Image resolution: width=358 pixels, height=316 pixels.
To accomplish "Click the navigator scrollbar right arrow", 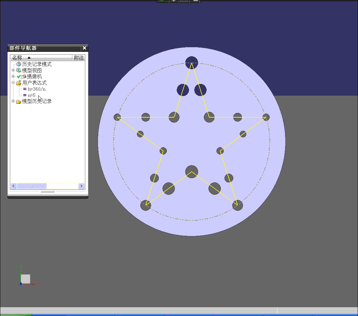I will coord(81,186).
